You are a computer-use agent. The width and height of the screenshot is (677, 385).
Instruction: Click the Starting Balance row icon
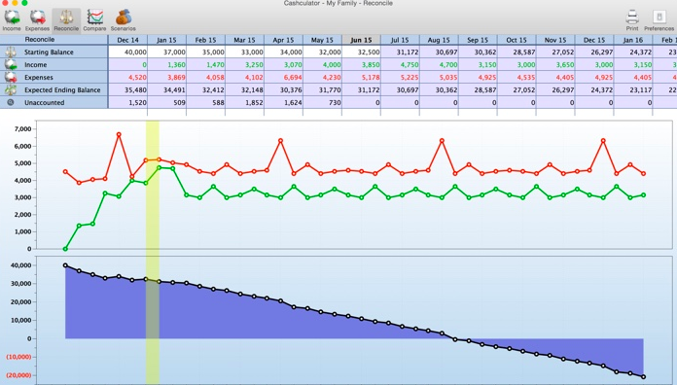[11, 52]
